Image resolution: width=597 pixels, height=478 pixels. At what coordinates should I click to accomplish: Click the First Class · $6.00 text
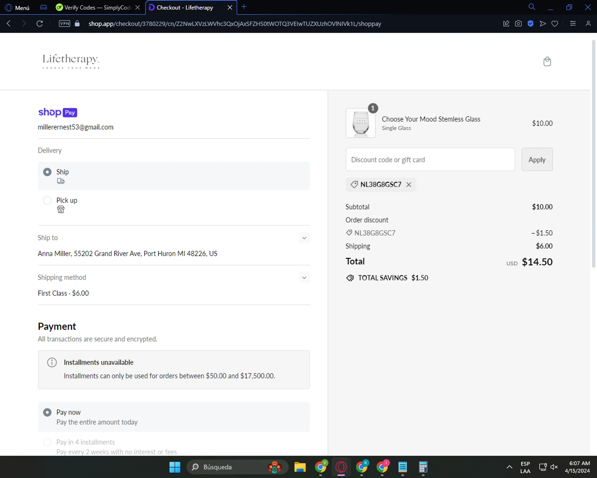coord(63,293)
